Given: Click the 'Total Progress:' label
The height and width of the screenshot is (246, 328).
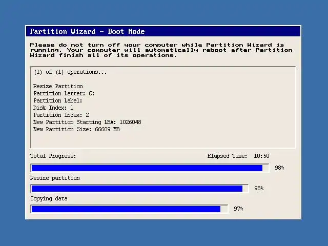Looking at the screenshot, I should click(x=53, y=156).
